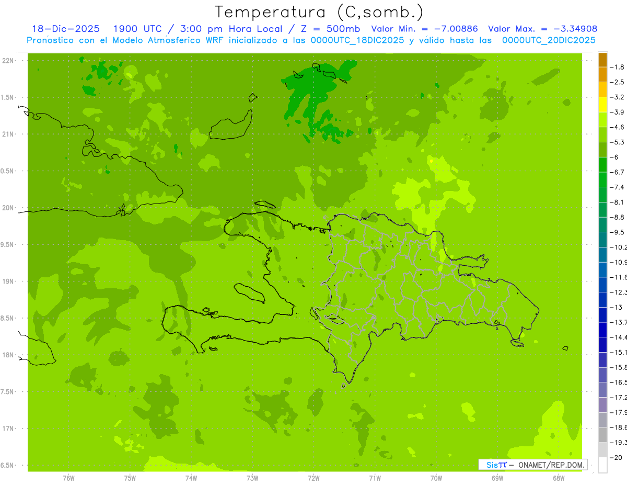Click the "17N" latitude label
627x485 pixels.
pos(7,428)
